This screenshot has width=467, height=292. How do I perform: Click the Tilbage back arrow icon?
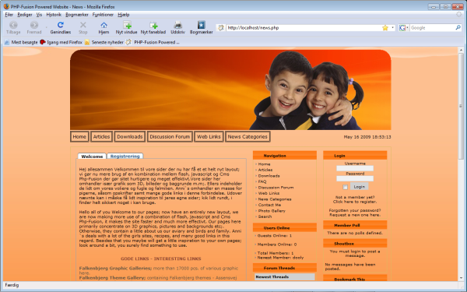13,25
